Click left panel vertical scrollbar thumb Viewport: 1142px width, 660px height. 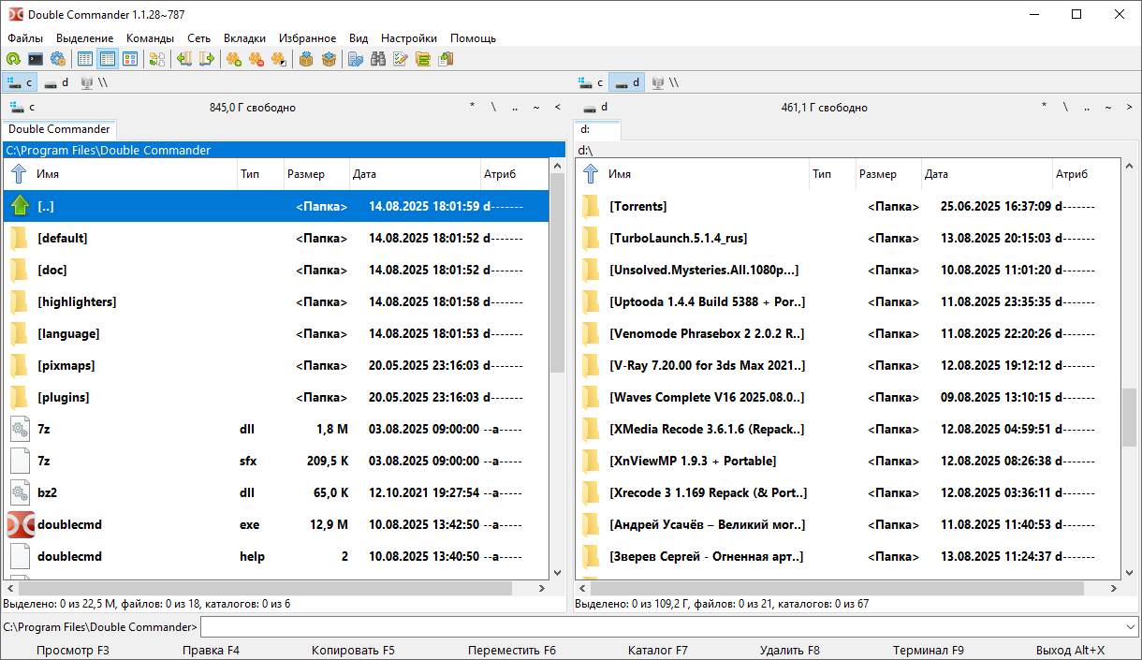tap(558, 271)
